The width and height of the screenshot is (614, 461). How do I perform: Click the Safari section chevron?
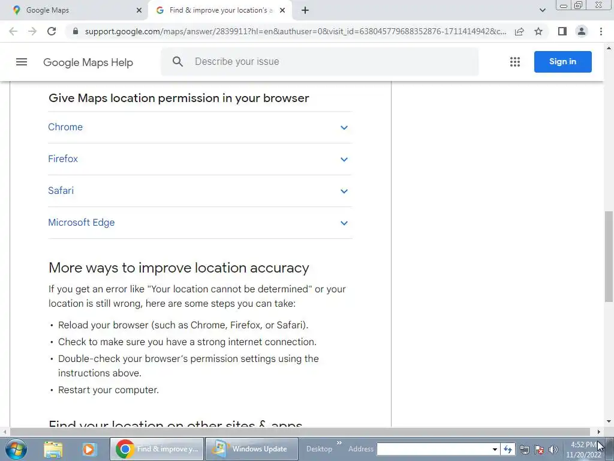coord(344,191)
